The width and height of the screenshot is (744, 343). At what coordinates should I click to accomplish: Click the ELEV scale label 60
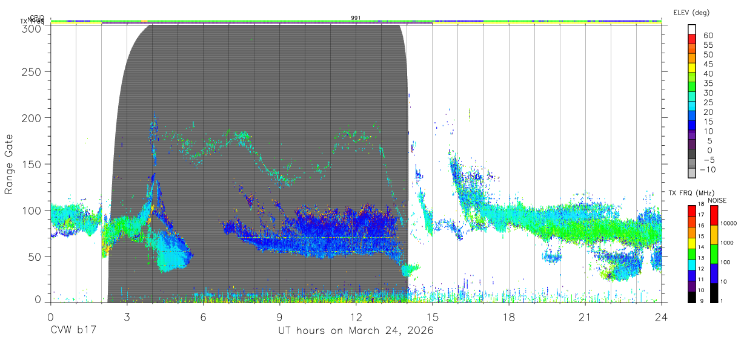coord(708,36)
